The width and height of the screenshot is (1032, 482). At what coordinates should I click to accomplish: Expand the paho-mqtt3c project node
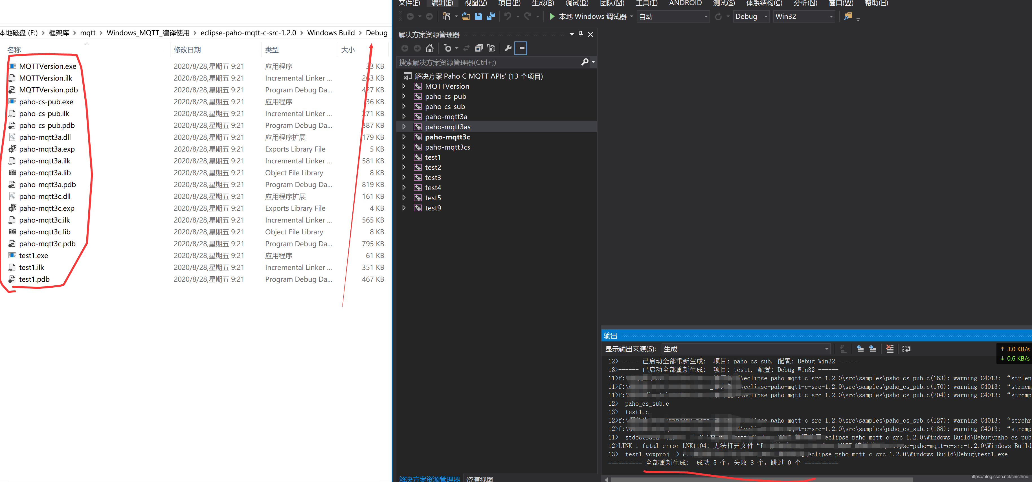[403, 137]
